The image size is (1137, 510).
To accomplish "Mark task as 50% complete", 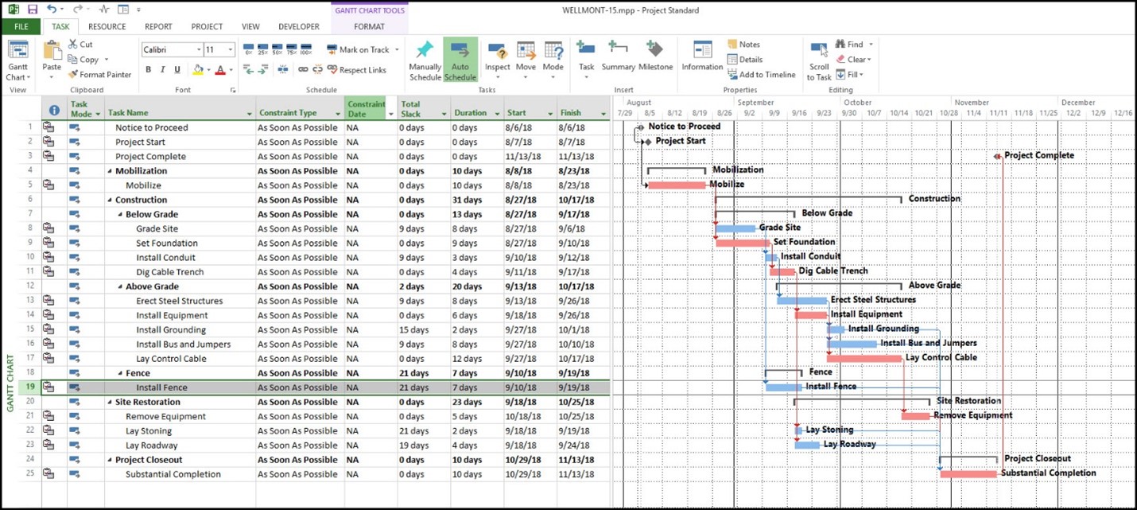I will point(277,49).
